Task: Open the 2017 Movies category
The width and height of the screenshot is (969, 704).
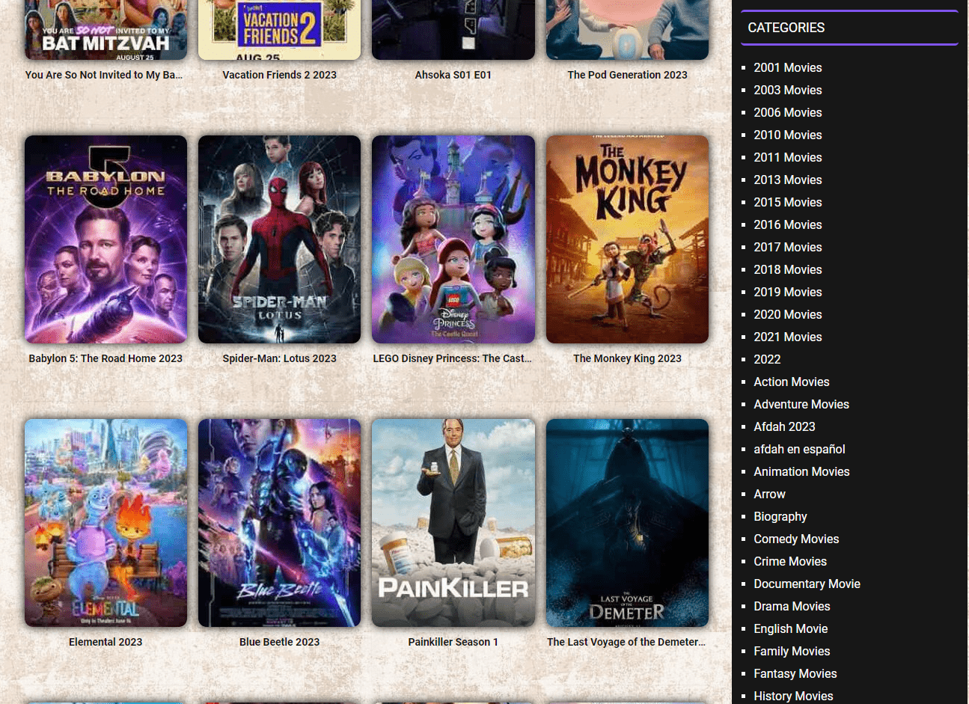Action: 788,247
